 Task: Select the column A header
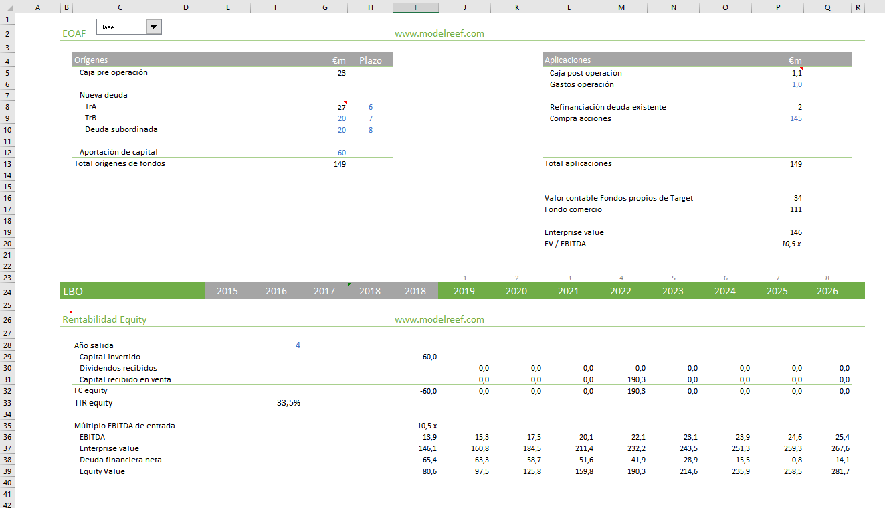tap(37, 7)
